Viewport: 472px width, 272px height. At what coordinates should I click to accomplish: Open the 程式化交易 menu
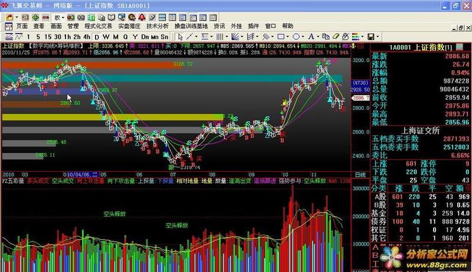tap(98, 26)
